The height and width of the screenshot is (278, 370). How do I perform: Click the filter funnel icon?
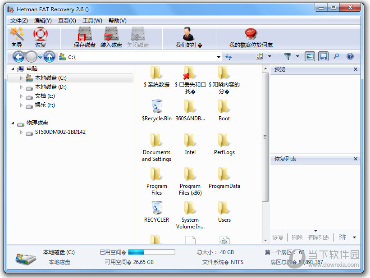tap(288, 56)
